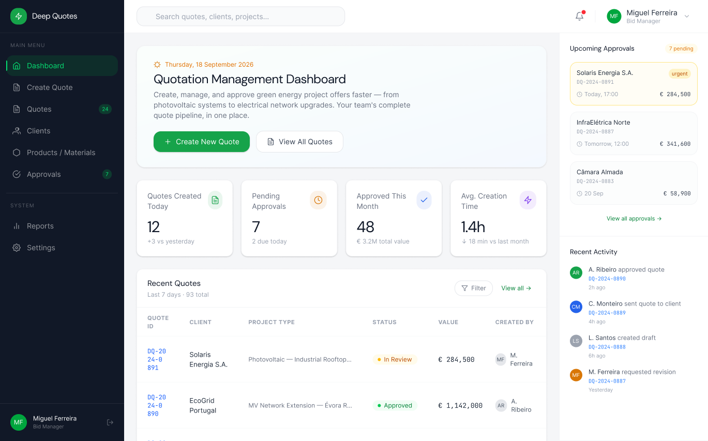
Task: Click the Approved status badge
Action: (395, 405)
